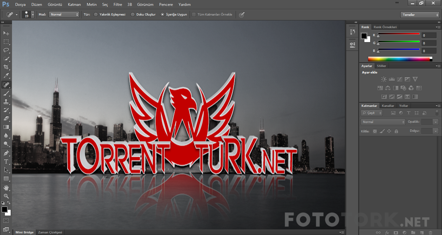This screenshot has height=235, width=442.
Task: Change screen mode icon in toolbox
Action: pos(6,229)
